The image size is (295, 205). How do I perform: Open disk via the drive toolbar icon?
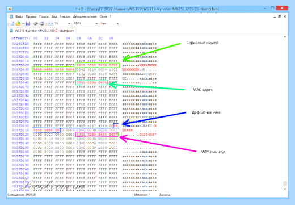[x=41, y=23]
